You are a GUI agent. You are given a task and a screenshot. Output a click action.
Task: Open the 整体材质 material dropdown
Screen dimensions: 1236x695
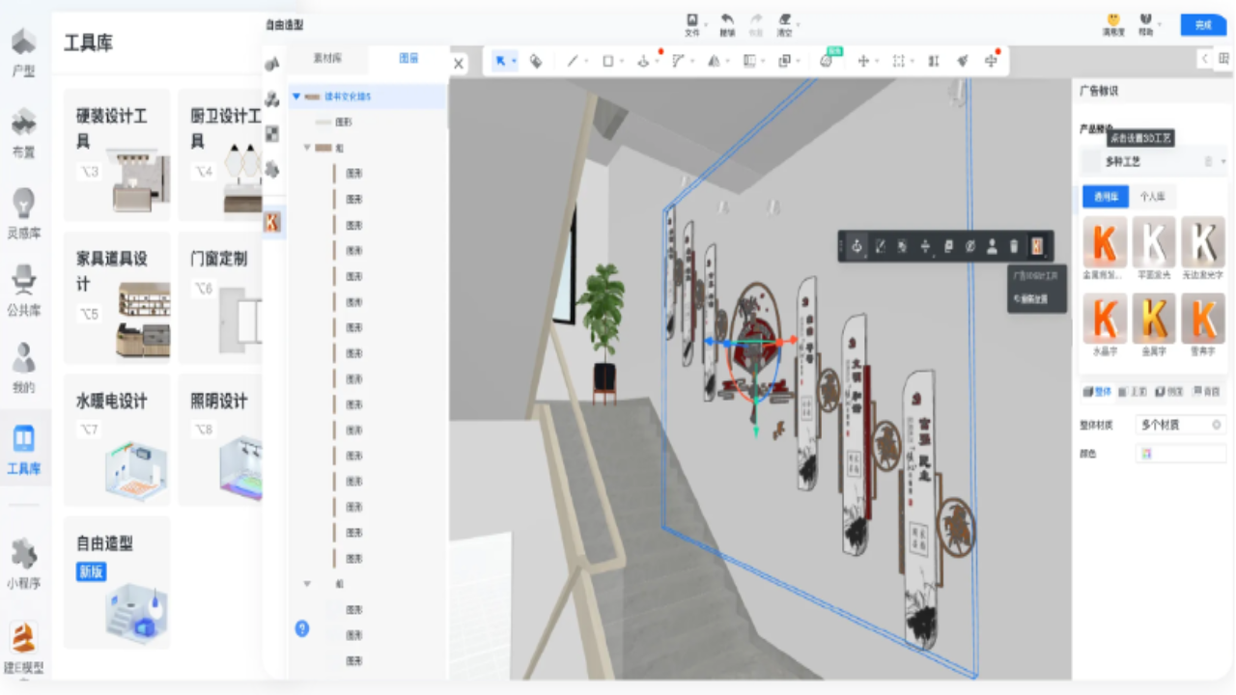[1180, 425]
